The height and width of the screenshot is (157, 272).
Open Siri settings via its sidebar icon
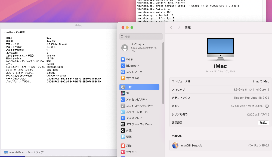(123, 93)
